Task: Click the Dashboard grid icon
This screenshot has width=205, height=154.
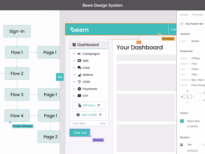Action: tap(74, 45)
